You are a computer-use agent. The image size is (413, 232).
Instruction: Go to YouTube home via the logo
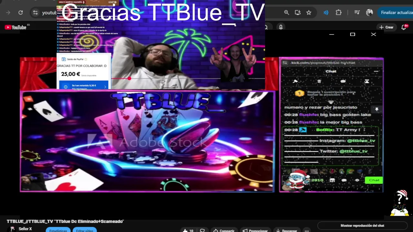coord(15,27)
